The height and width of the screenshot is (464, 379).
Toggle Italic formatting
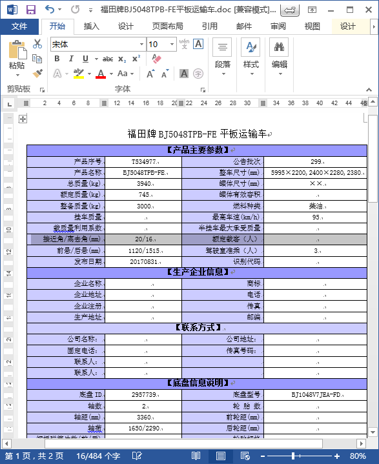pos(71,59)
